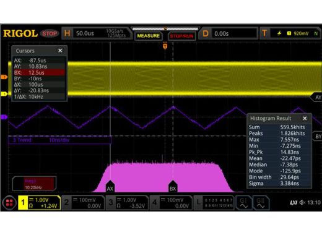322x235 pixels.
Task: Click the Median -7.38ps row
Action: [279, 164]
